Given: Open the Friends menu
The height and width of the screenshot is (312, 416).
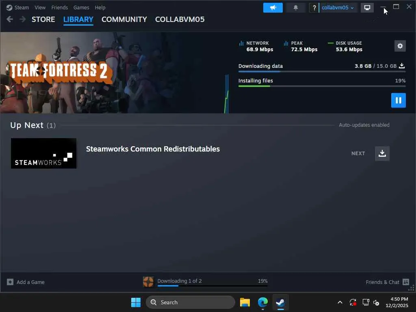Looking at the screenshot, I should coord(59,7).
